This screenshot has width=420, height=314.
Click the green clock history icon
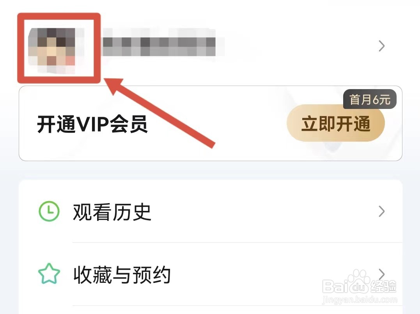click(x=49, y=211)
